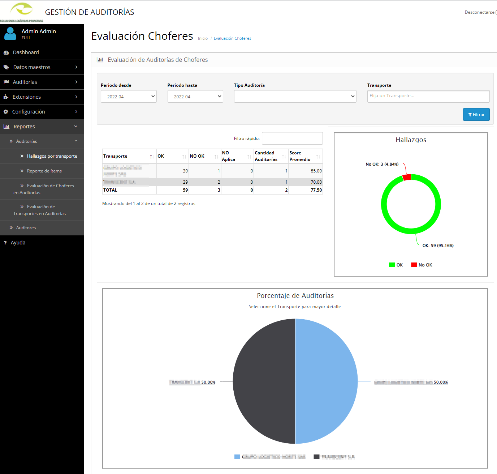Click the gear icon beside Configuración
This screenshot has height=474, width=497.
6,112
